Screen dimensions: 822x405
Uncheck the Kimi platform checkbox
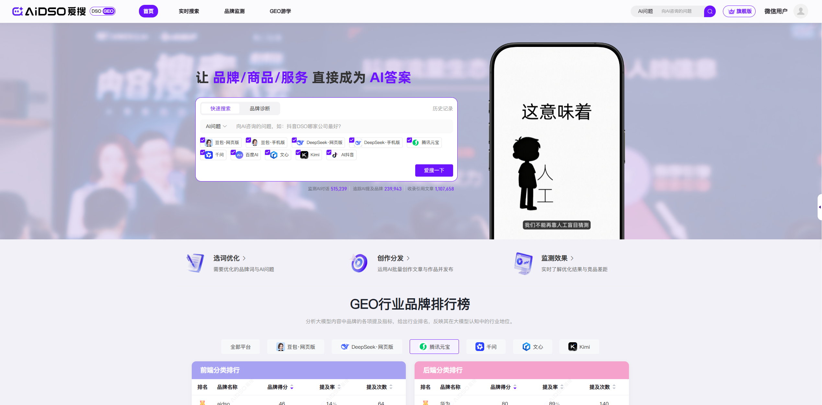[298, 152]
